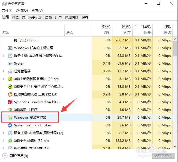Click the 360安全卫士 安全防护中心模块 icon
The image size is (178, 162).
(10, 87)
